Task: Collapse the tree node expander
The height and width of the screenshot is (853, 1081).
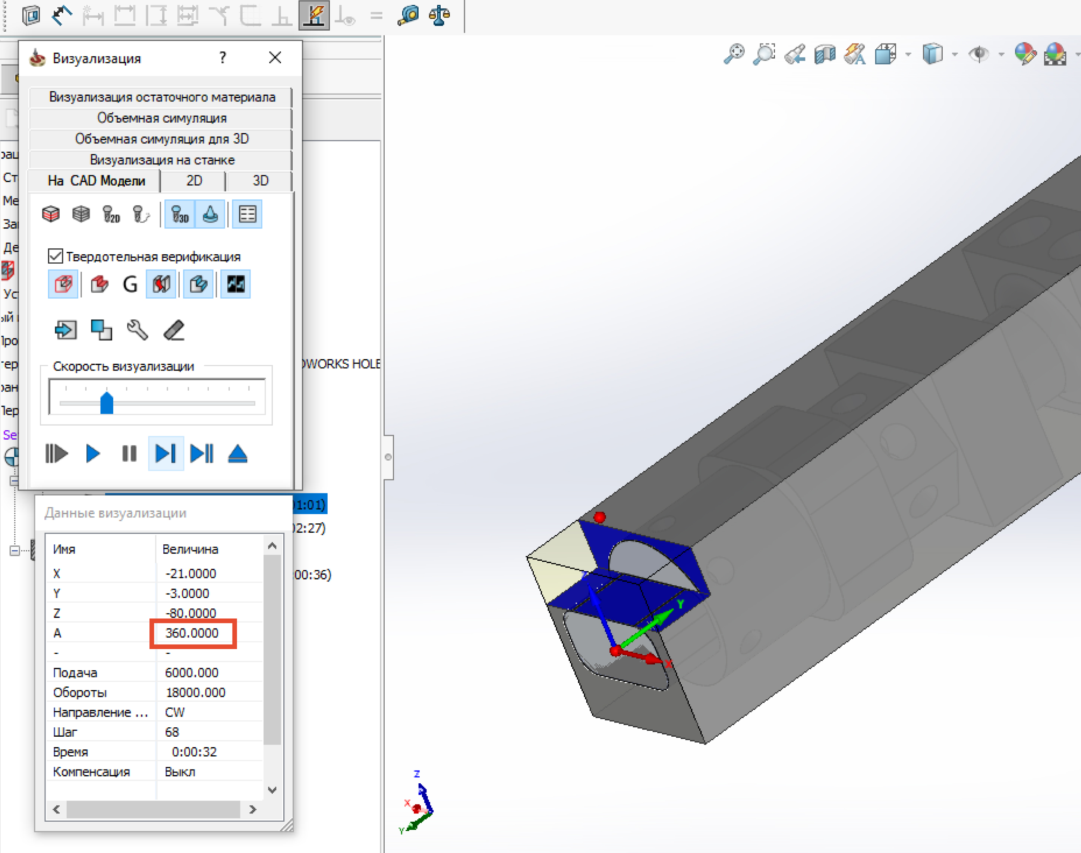Action: click(15, 551)
